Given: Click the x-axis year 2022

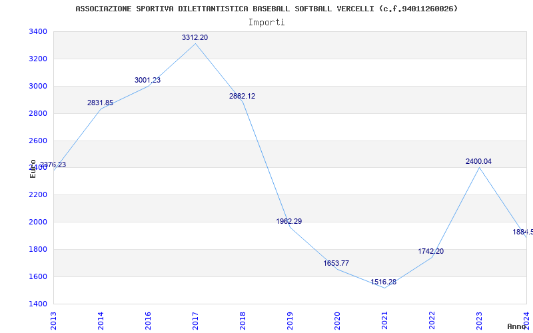Looking at the screenshot, I should [x=432, y=320].
